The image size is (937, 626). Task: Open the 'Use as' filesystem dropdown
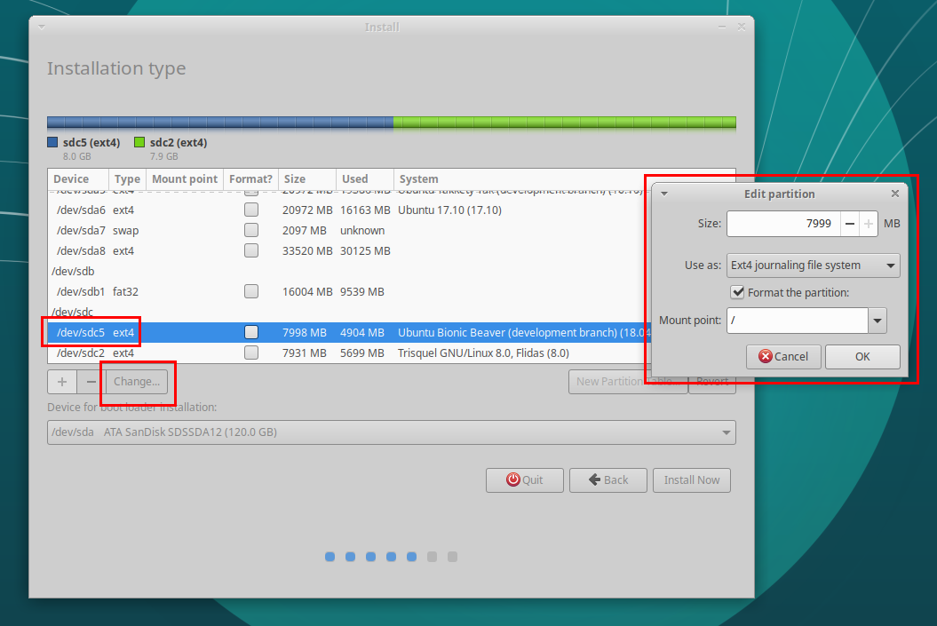coord(814,265)
